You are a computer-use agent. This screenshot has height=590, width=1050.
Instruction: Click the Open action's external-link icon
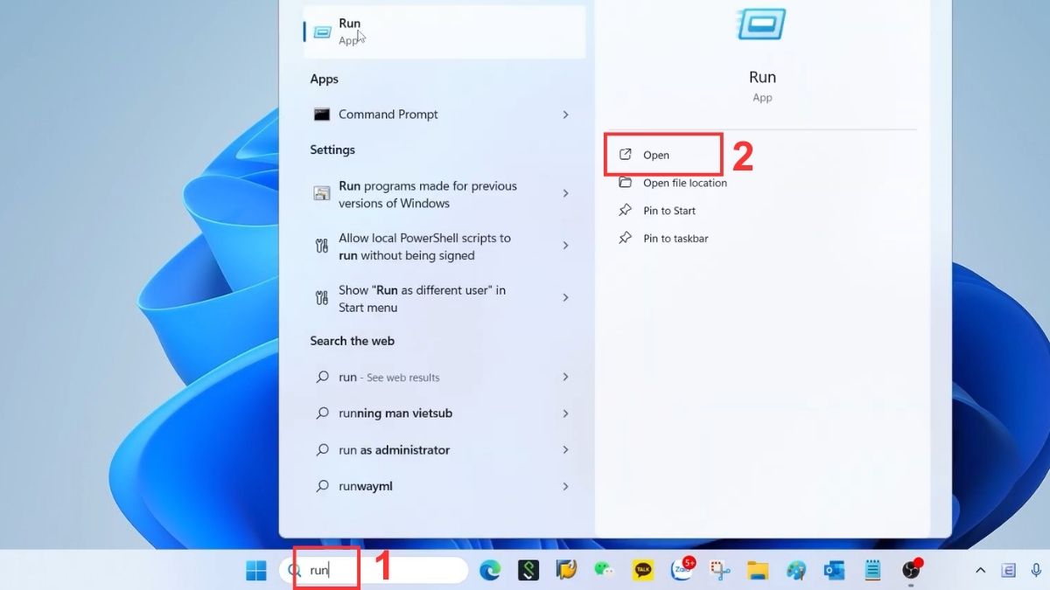pos(625,155)
